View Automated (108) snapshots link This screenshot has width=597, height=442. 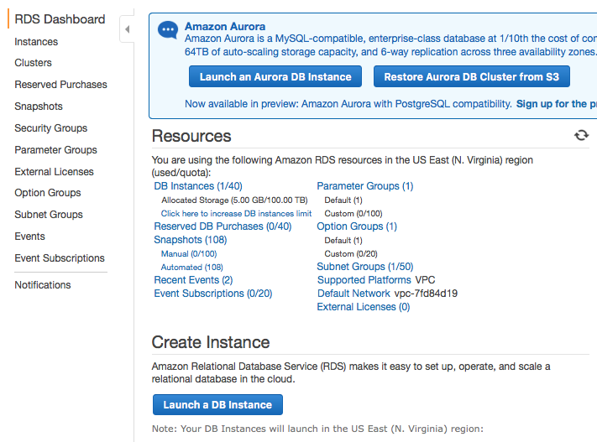click(191, 268)
